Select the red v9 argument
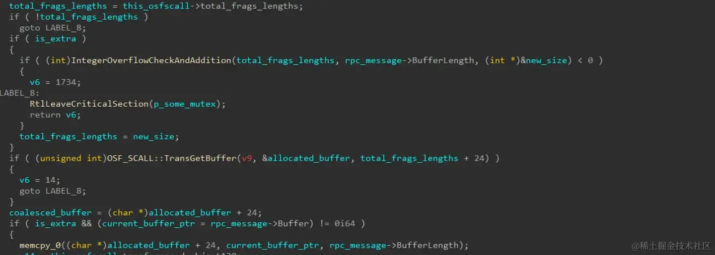 [x=247, y=158]
